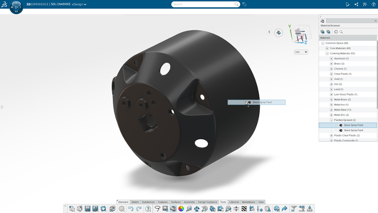
Task: Open the mm units dropdown
Action: coord(301,52)
